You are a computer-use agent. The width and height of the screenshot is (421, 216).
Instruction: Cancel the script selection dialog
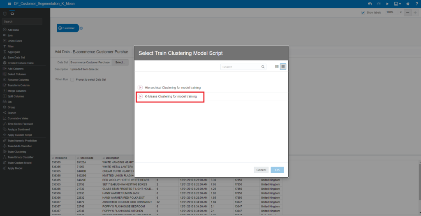coord(261,170)
